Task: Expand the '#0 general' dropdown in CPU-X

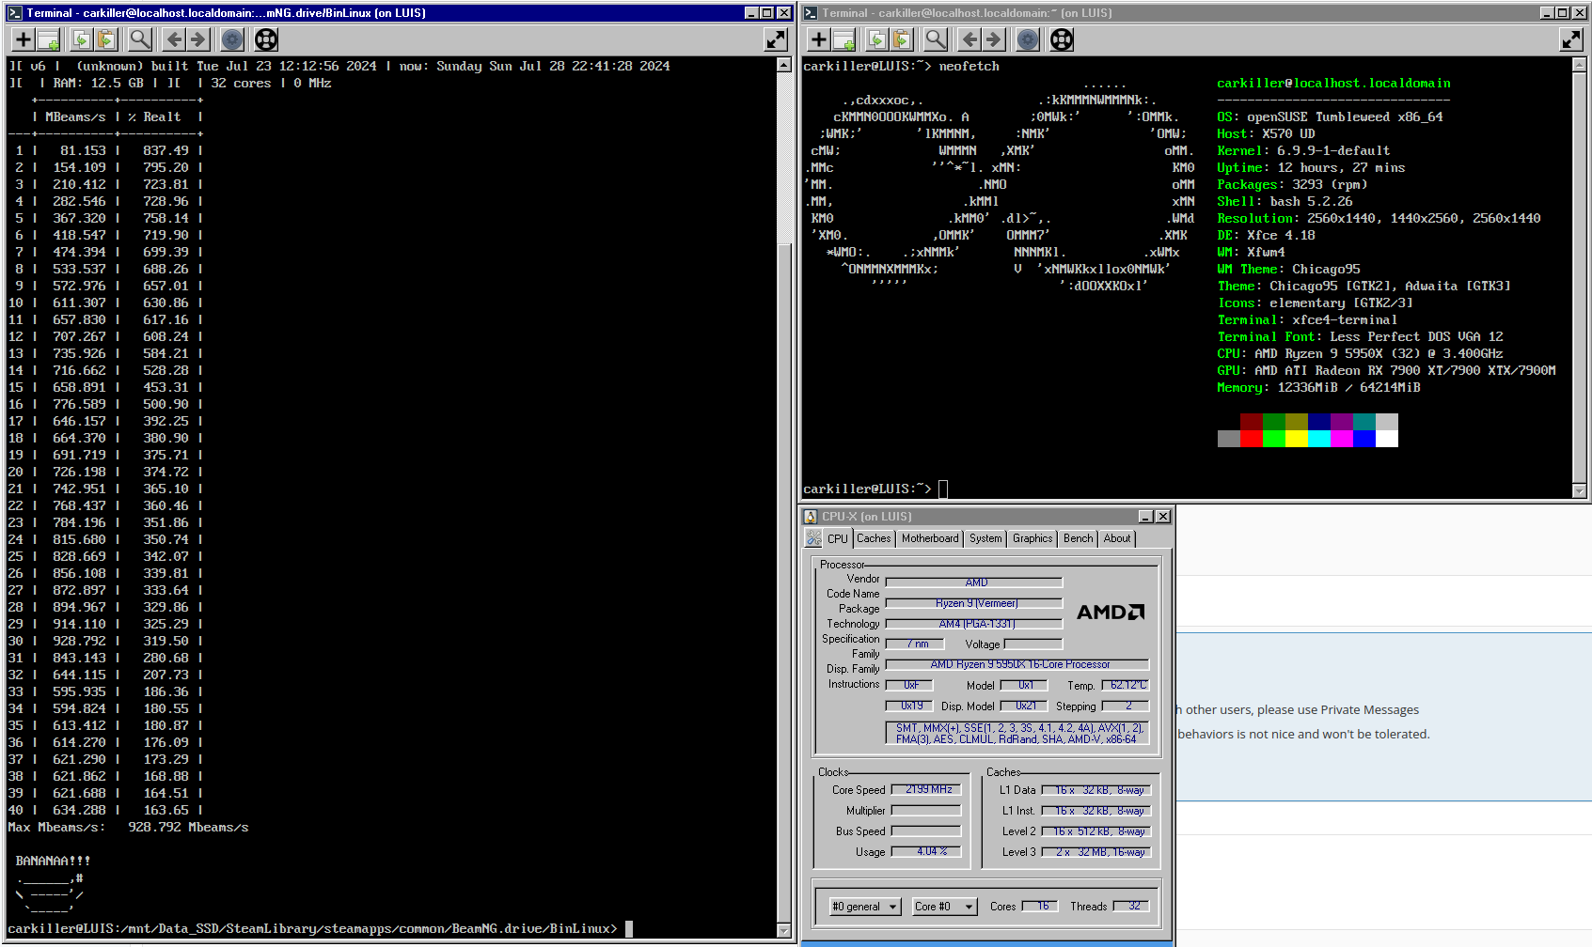Action: click(x=864, y=907)
